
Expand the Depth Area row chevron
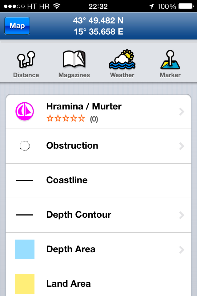182,249
